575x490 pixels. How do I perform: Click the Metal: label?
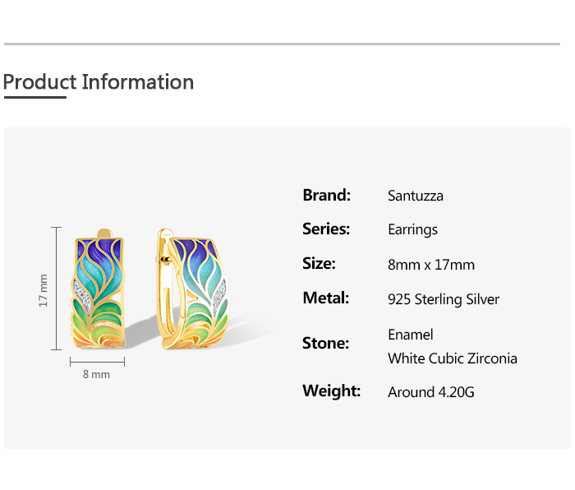[x=326, y=298]
